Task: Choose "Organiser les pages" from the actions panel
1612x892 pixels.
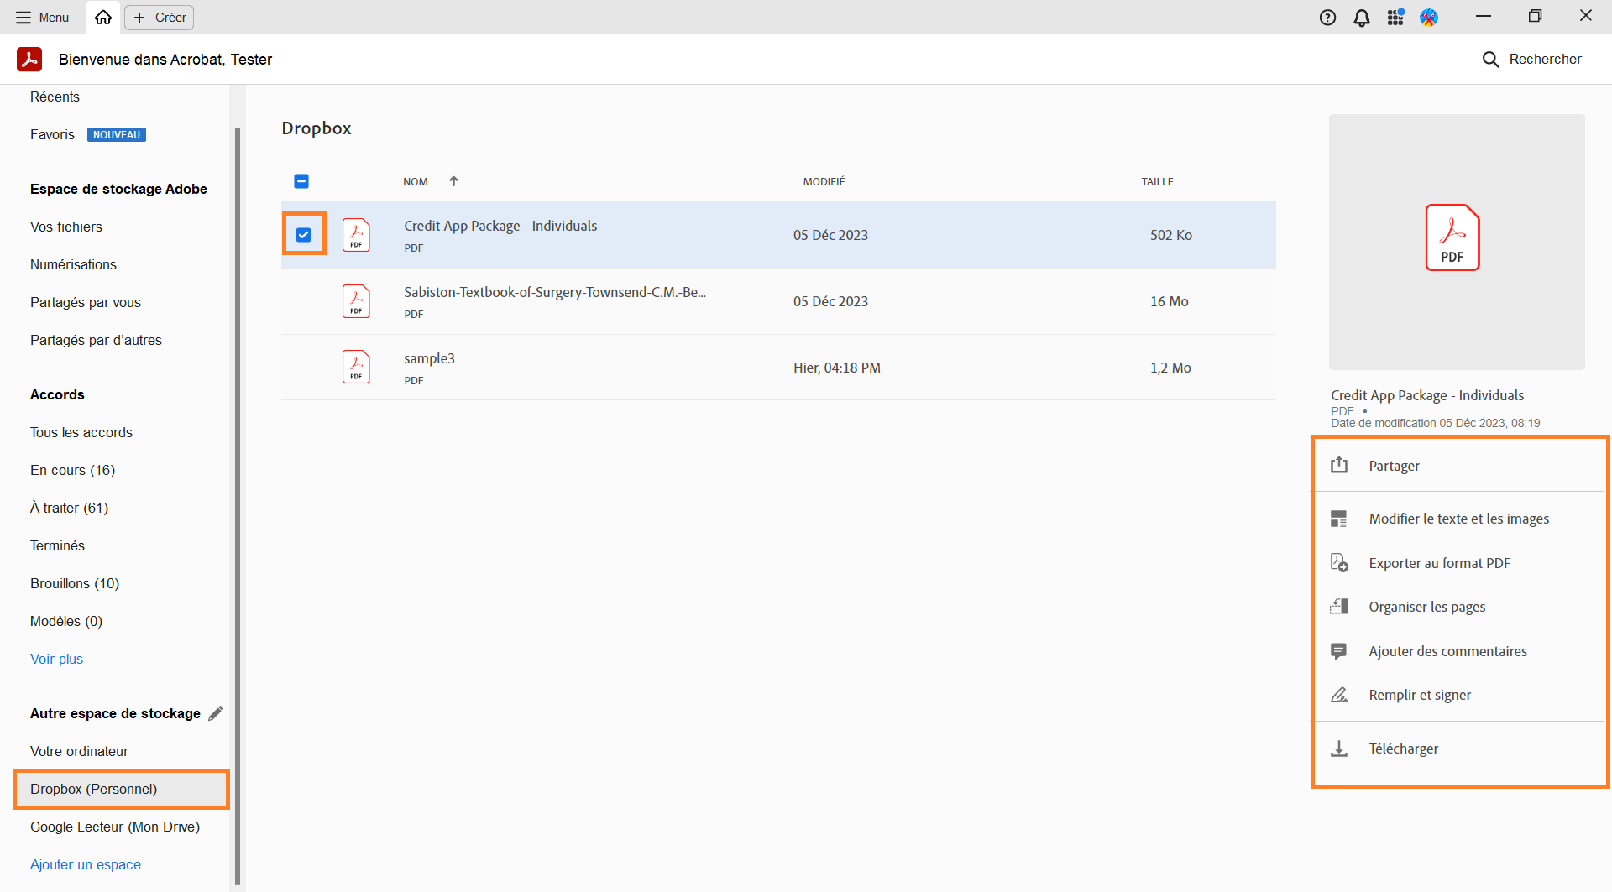Action: coord(1427,606)
